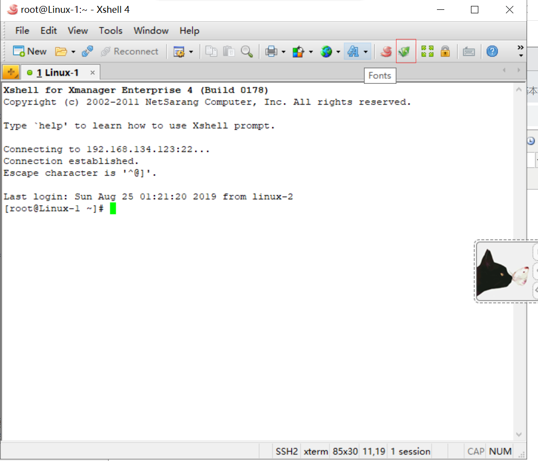The height and width of the screenshot is (461, 538).
Task: Click the Paste clipboard icon
Action: click(x=229, y=51)
